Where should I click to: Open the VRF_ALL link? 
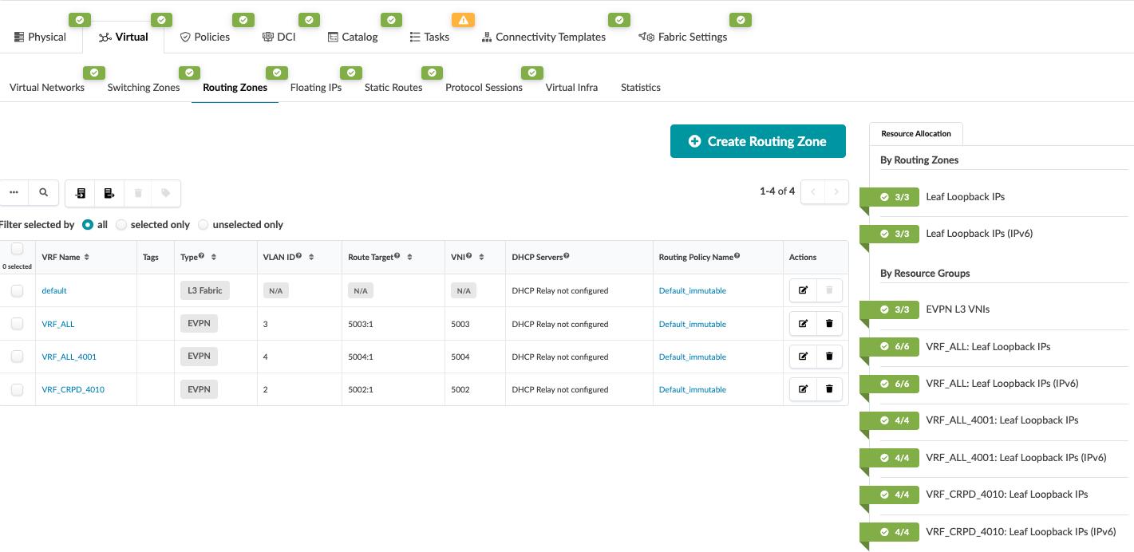pyautogui.click(x=58, y=324)
